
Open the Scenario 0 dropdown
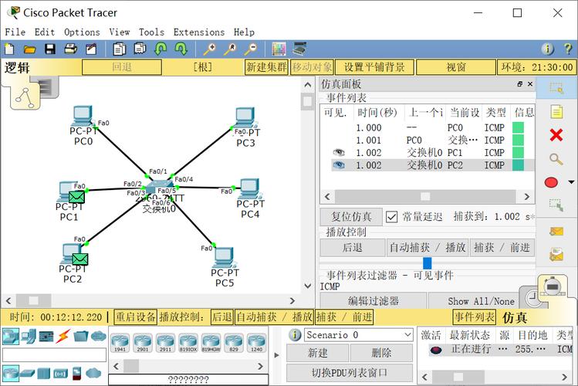point(407,335)
